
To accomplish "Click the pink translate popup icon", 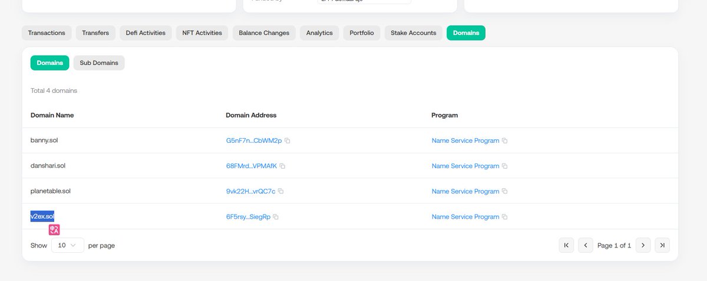I will [54, 230].
